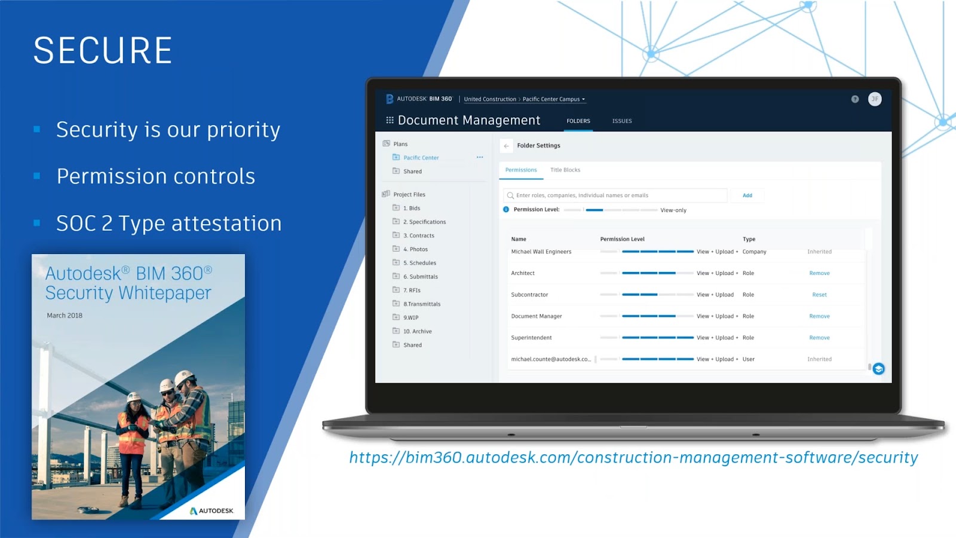Click the Permission Level column header
This screenshot has width=956, height=538.
click(x=623, y=239)
